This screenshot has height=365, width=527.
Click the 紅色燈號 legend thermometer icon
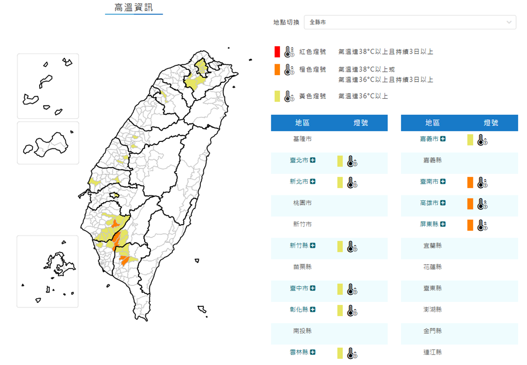pyautogui.click(x=289, y=52)
